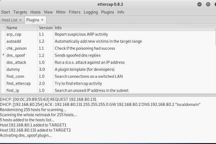Screen dimensions: 216x144
Task: Minimize the ettercap window
Action: [199, 4]
